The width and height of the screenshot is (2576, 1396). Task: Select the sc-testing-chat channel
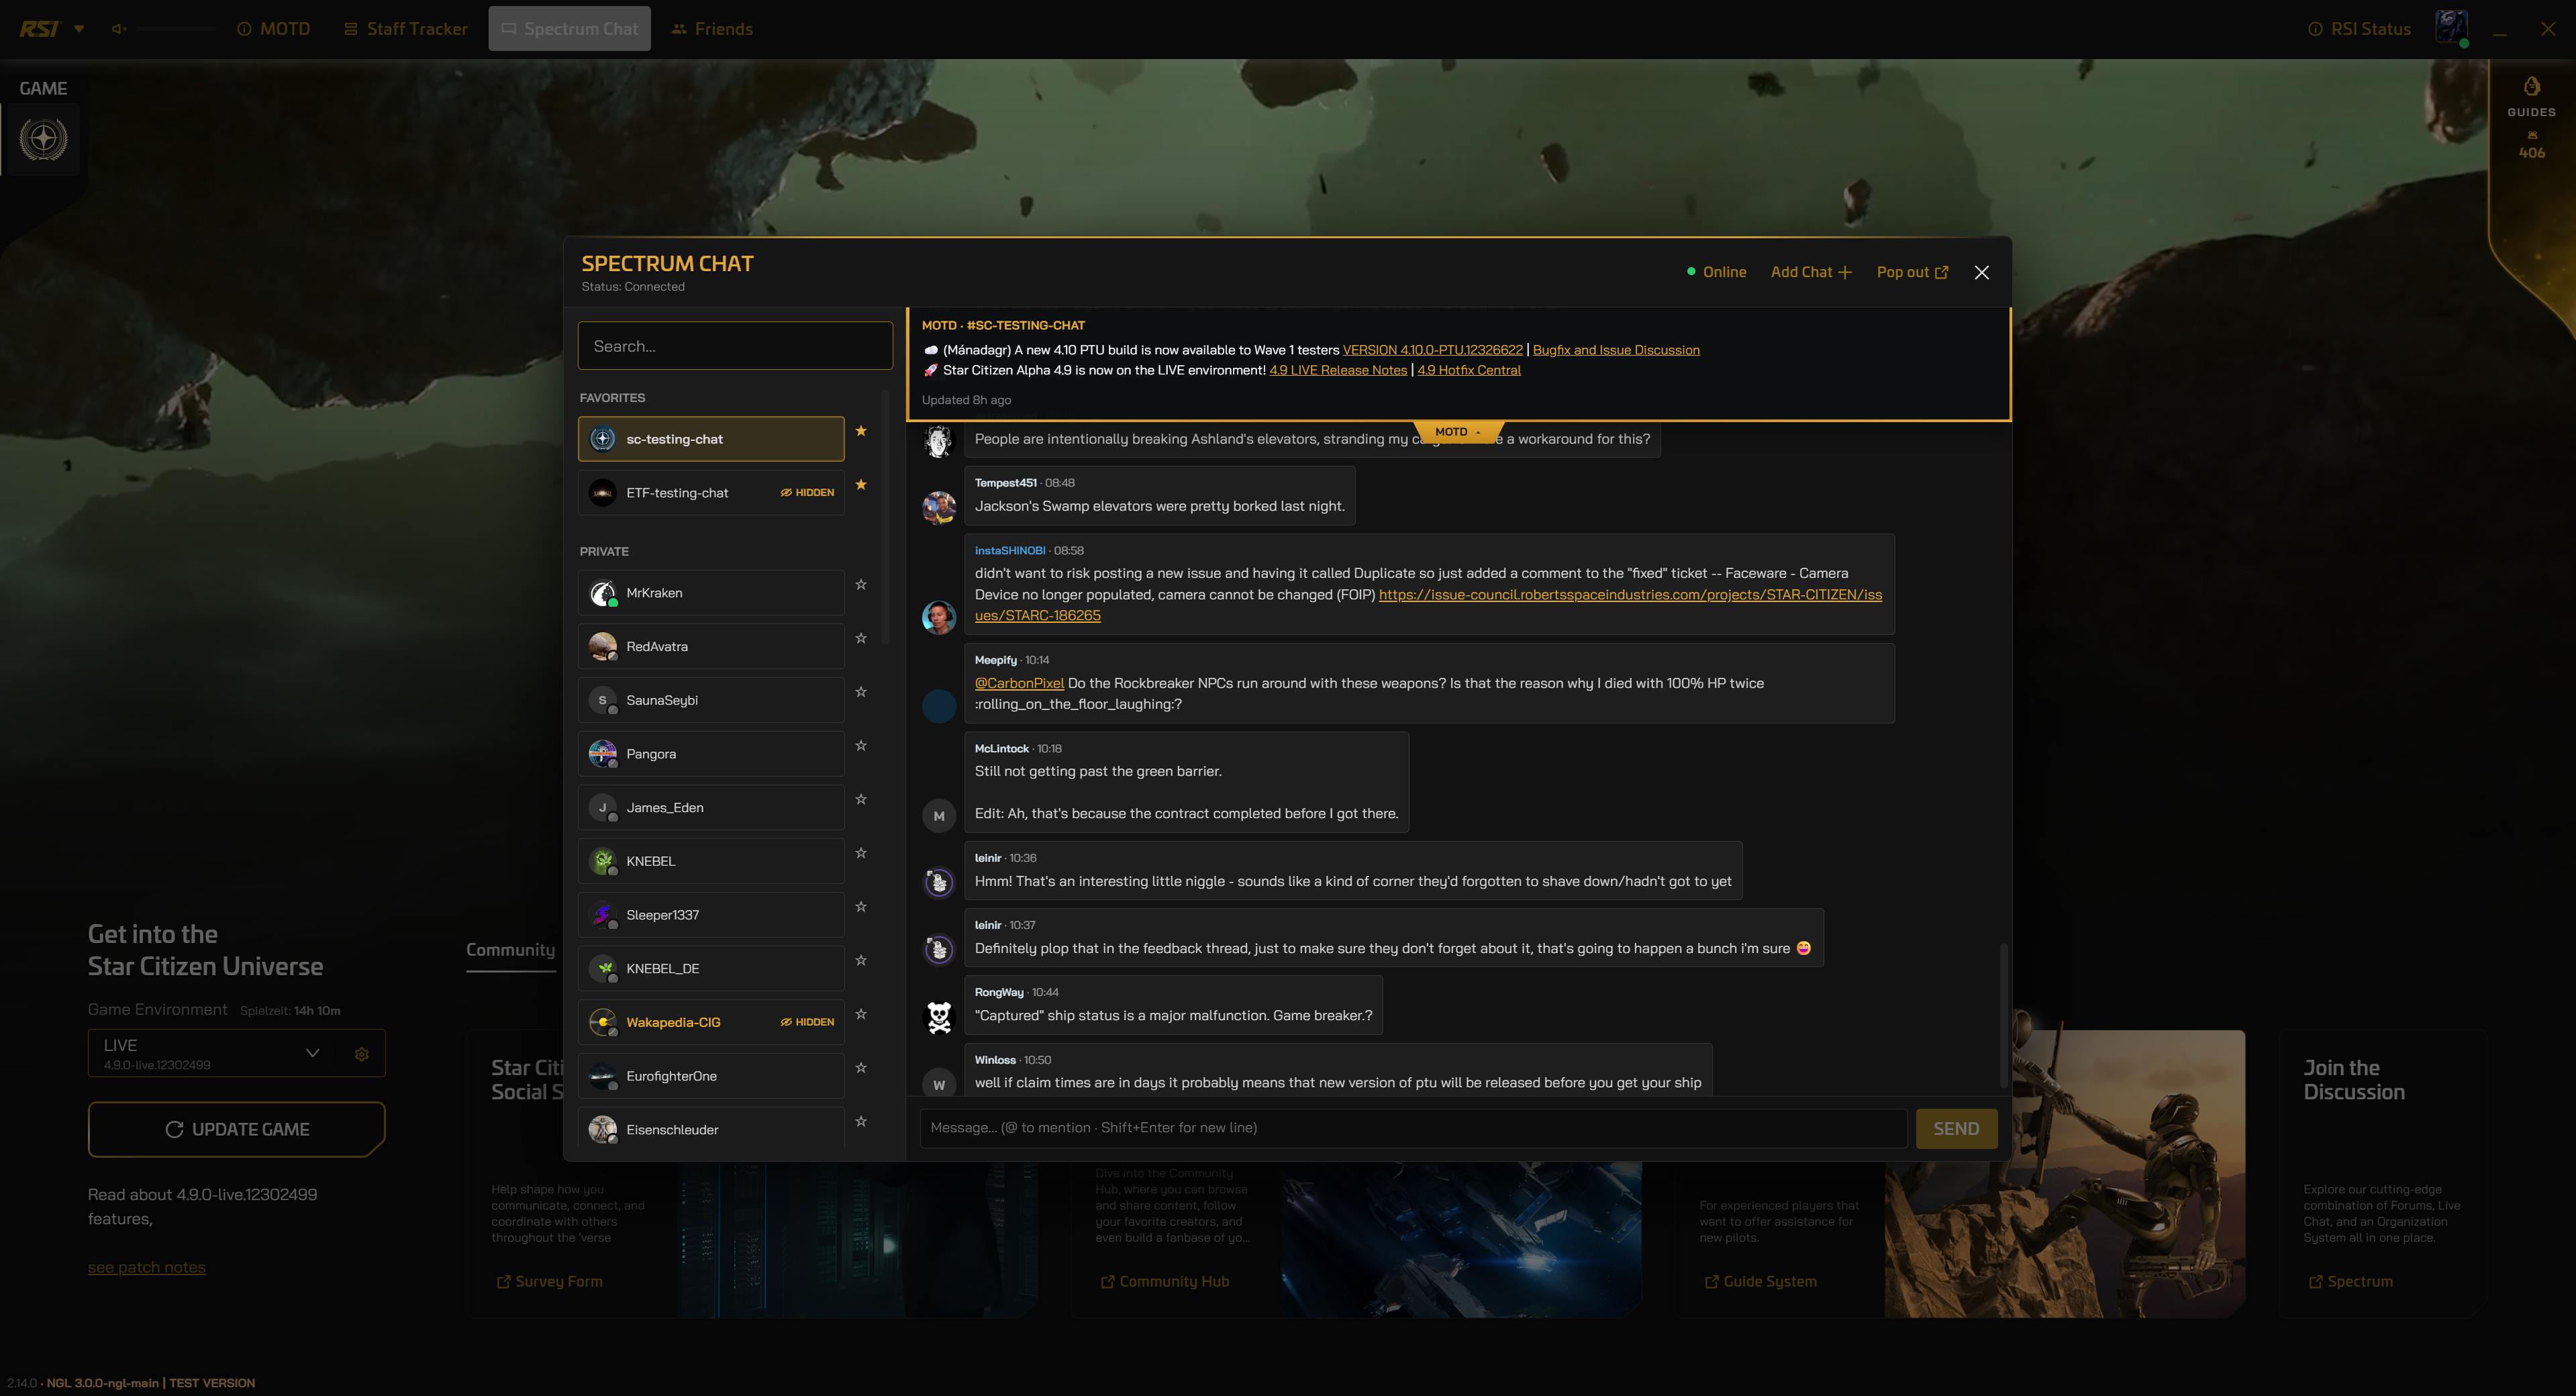click(x=711, y=439)
